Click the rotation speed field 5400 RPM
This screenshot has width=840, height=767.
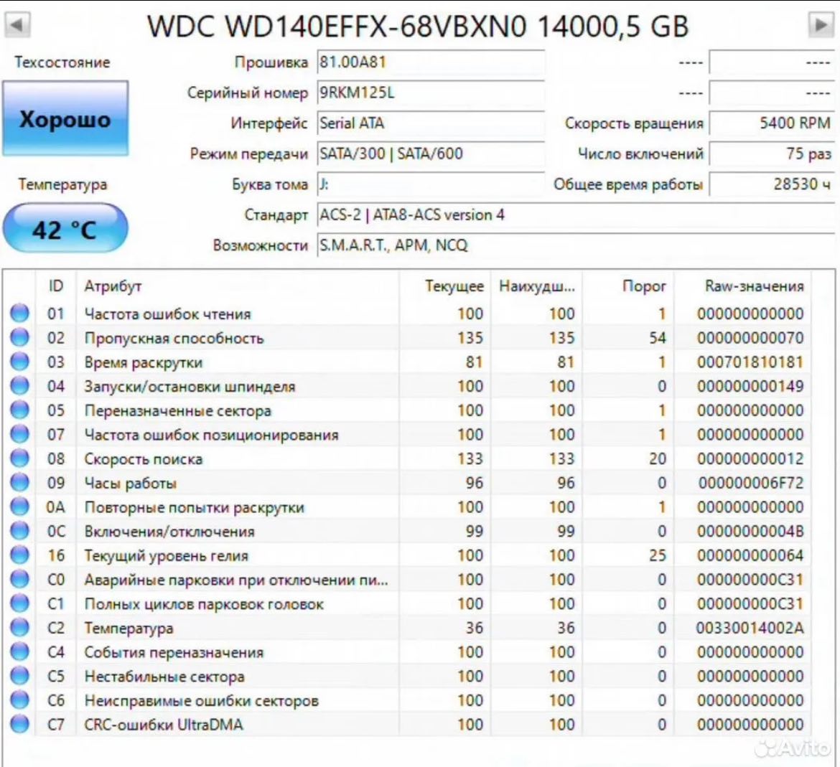point(771,123)
